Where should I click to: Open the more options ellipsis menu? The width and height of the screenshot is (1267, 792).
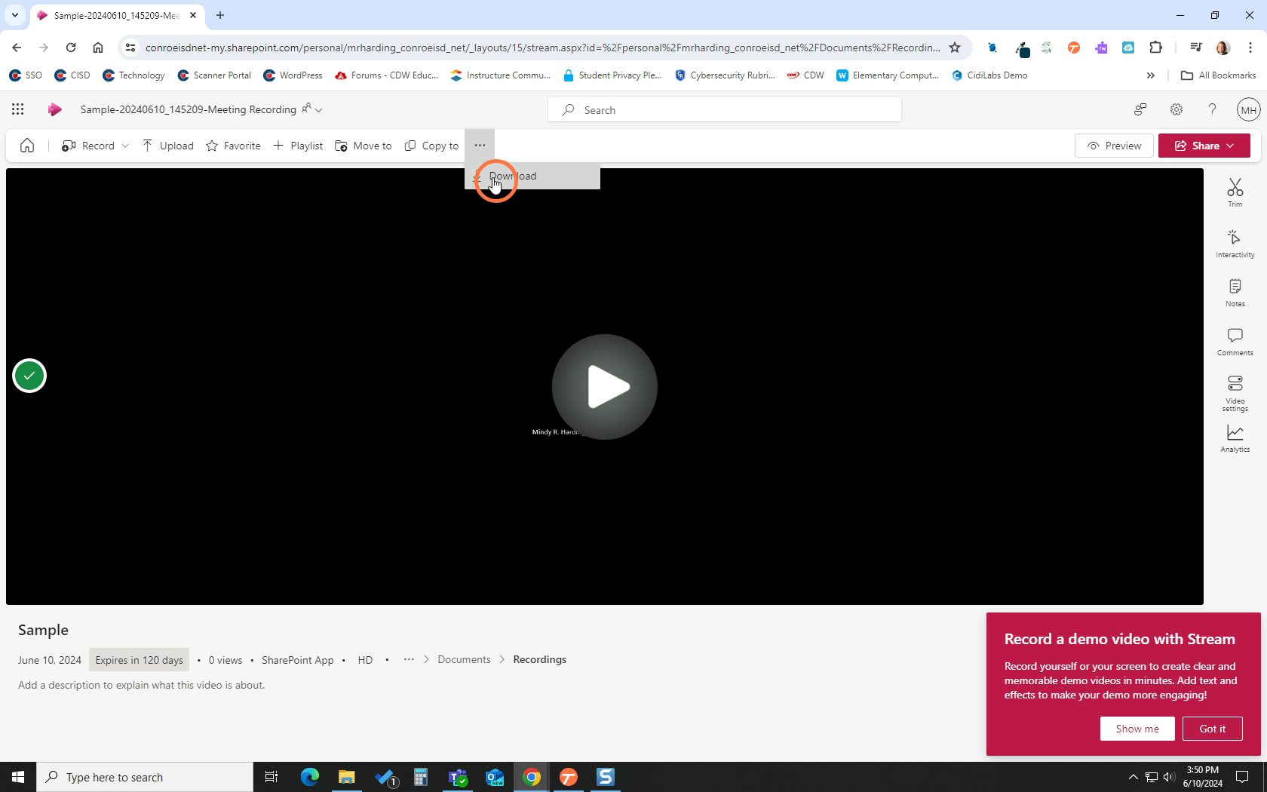(x=480, y=146)
